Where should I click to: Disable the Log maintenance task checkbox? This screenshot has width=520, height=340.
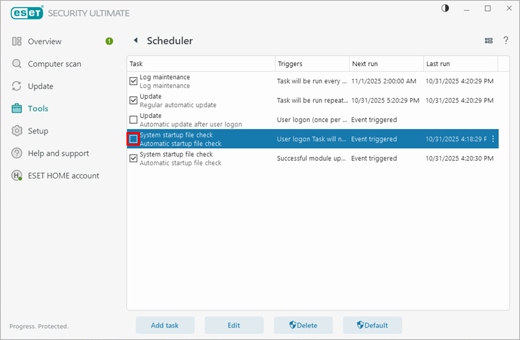[x=134, y=81]
